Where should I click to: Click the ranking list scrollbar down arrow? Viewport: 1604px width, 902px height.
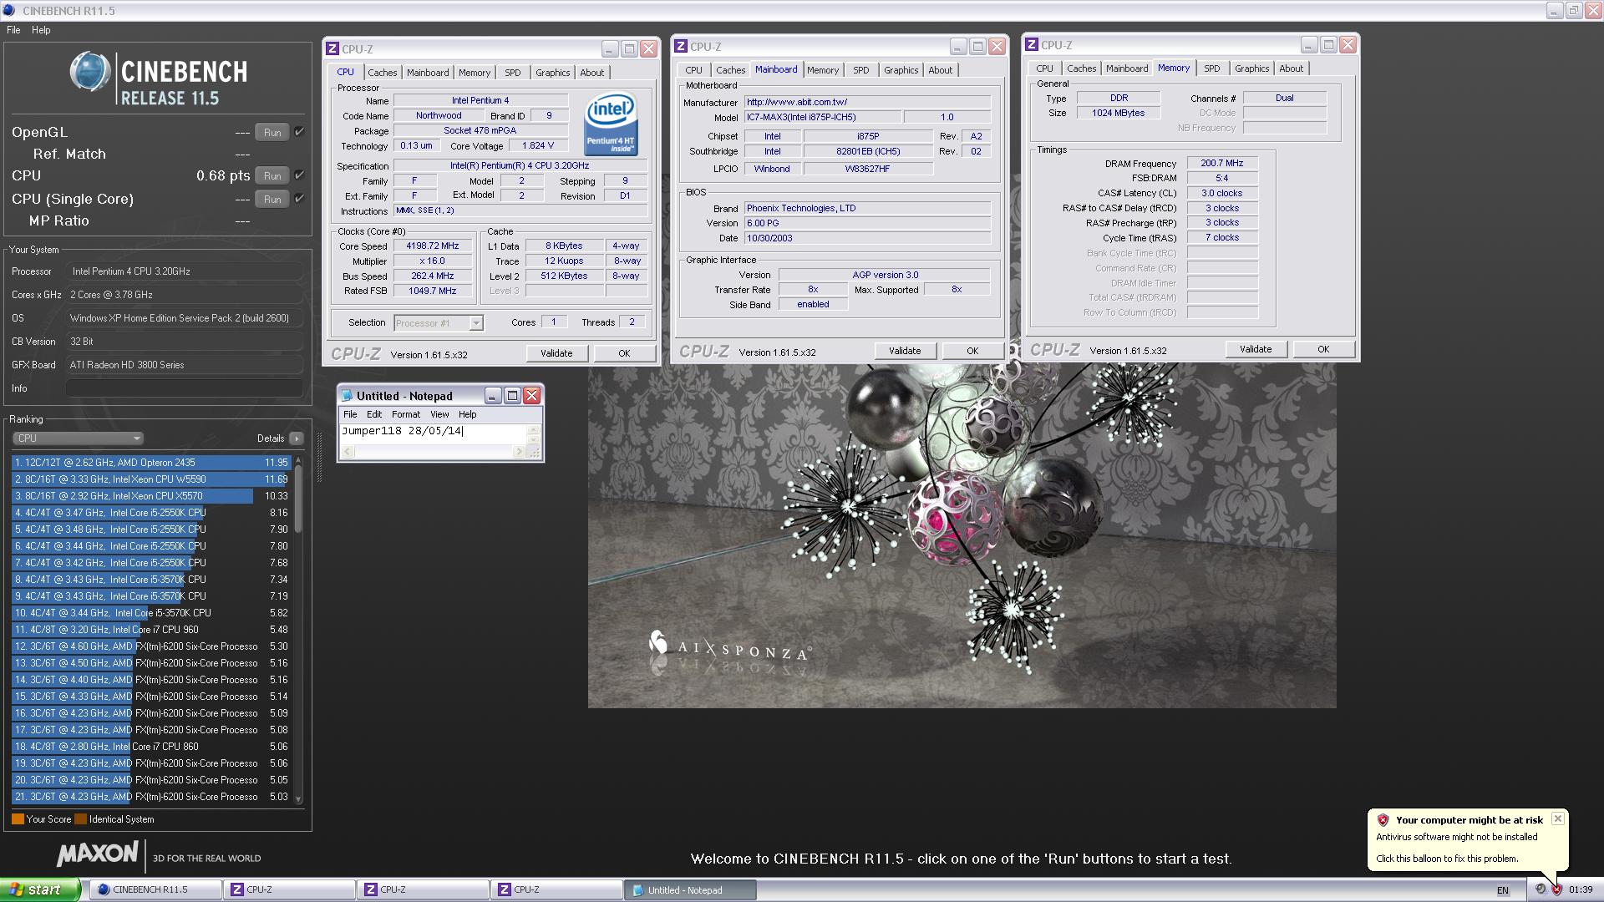point(298,798)
